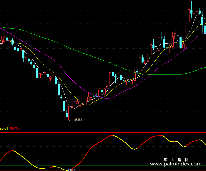Click the 底 bottom marker on the indicator line
This screenshot has height=171, width=206.
point(72,170)
